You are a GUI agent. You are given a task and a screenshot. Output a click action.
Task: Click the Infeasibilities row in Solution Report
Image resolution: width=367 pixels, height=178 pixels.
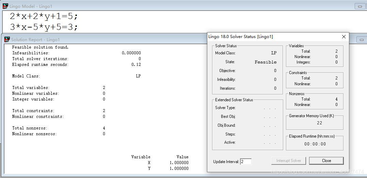(77, 53)
